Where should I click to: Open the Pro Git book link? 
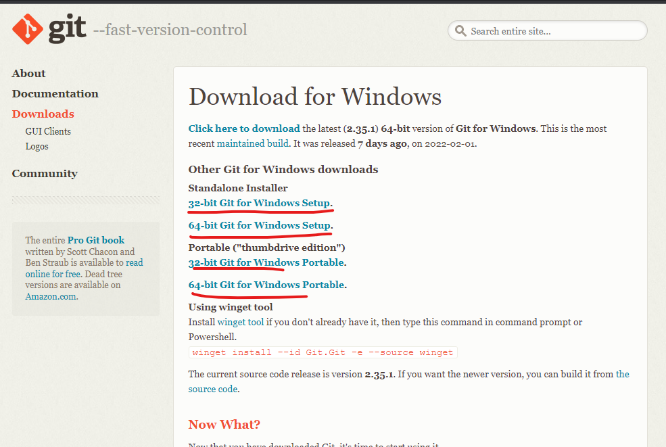tap(96, 240)
